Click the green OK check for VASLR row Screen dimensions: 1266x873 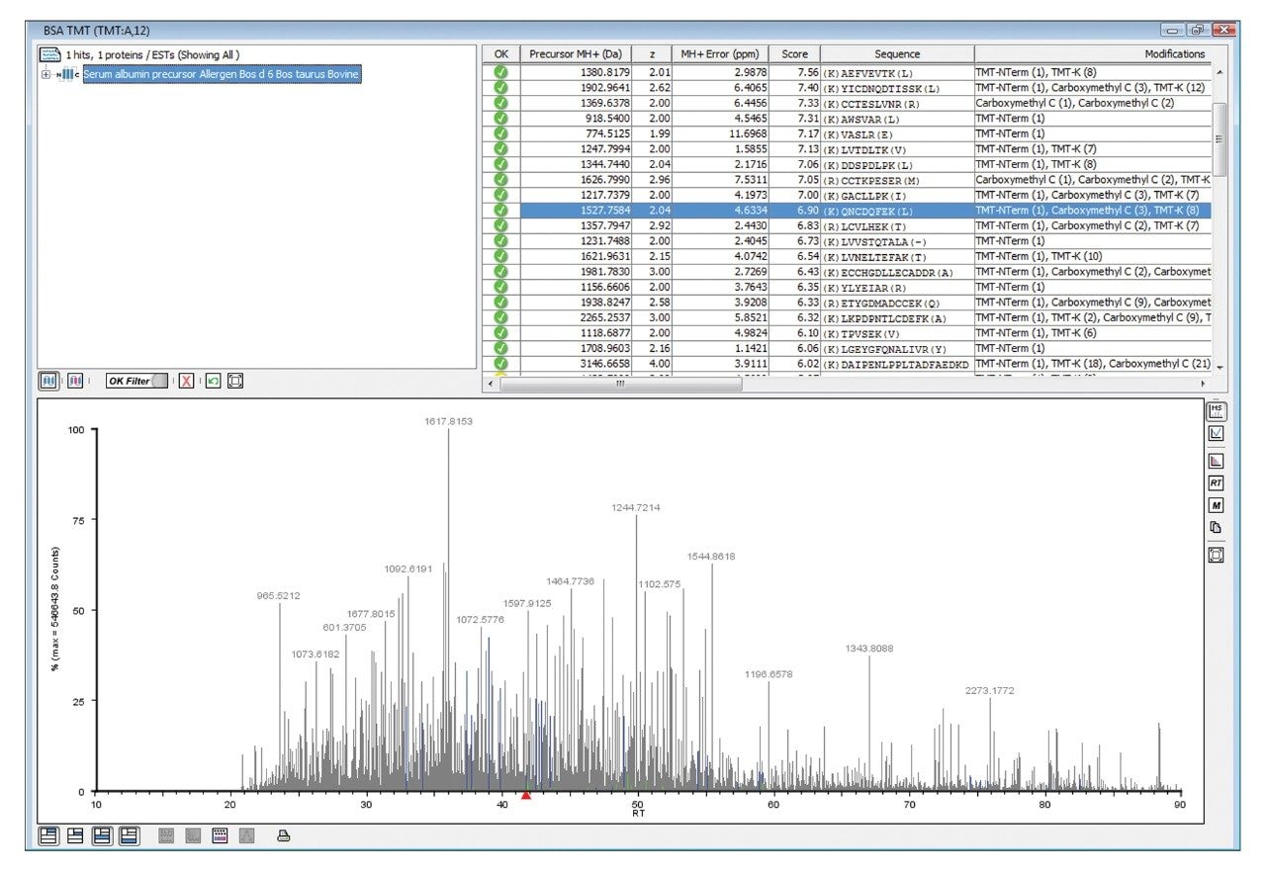pyautogui.click(x=500, y=133)
